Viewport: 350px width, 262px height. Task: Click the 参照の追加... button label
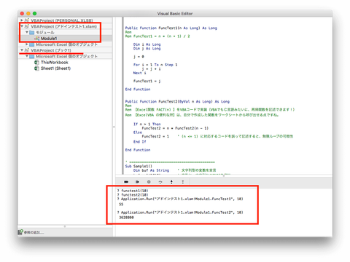34,232
